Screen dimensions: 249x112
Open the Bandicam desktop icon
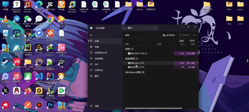pyautogui.click(x=39, y=105)
